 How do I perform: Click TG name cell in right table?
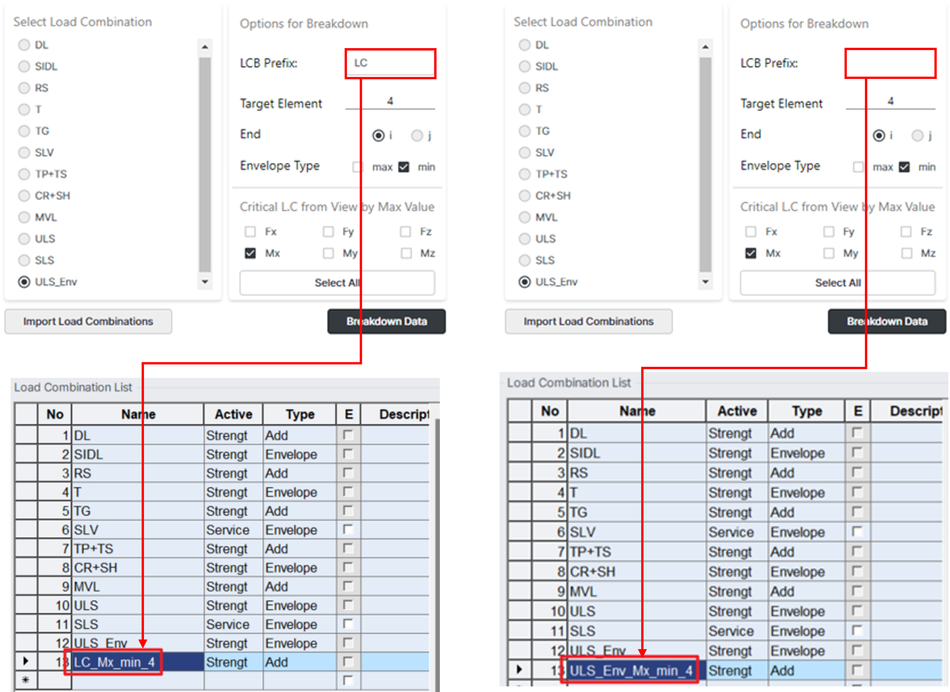coord(637,512)
